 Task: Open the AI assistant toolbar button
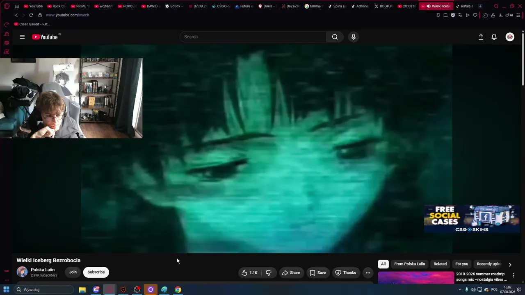click(509, 15)
